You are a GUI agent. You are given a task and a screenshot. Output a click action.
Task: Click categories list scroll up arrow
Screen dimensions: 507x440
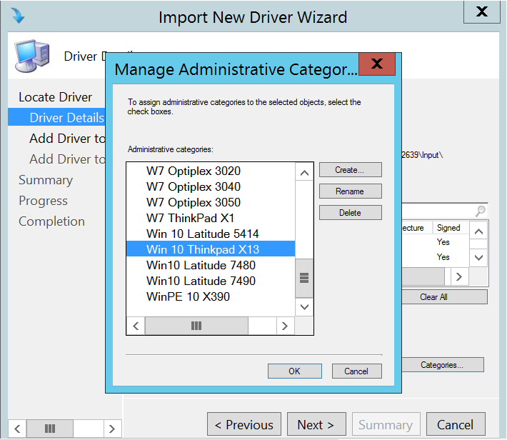[304, 173]
